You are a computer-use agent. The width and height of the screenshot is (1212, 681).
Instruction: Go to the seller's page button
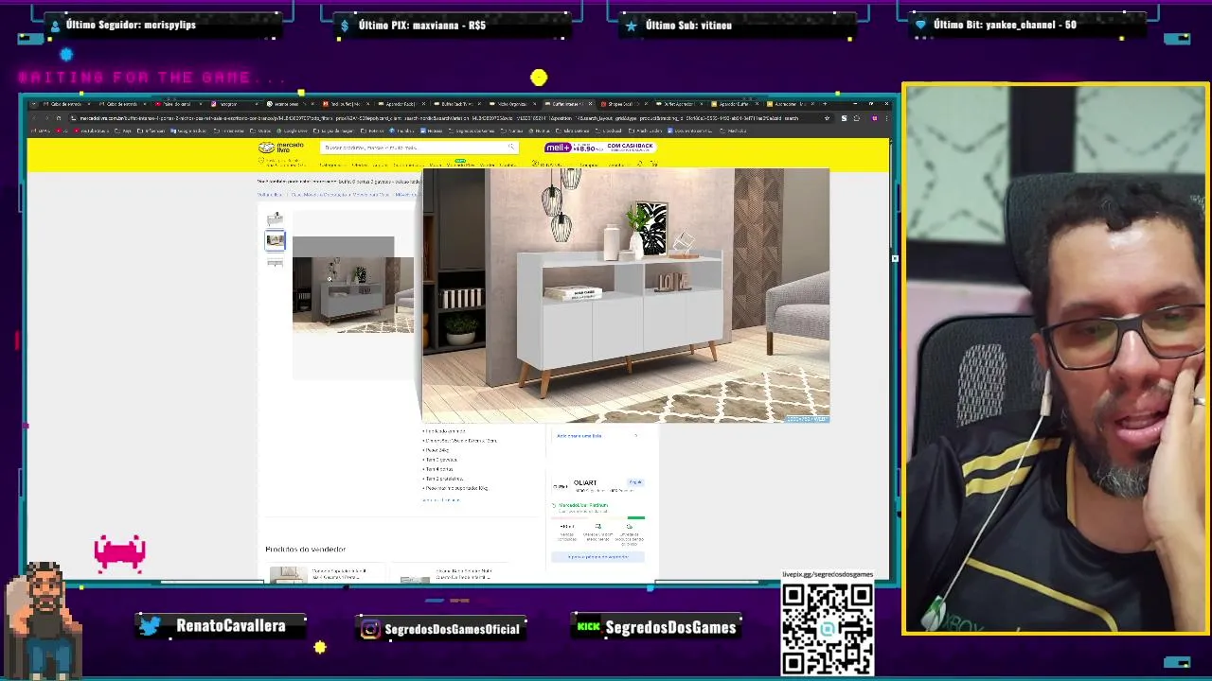tap(597, 556)
